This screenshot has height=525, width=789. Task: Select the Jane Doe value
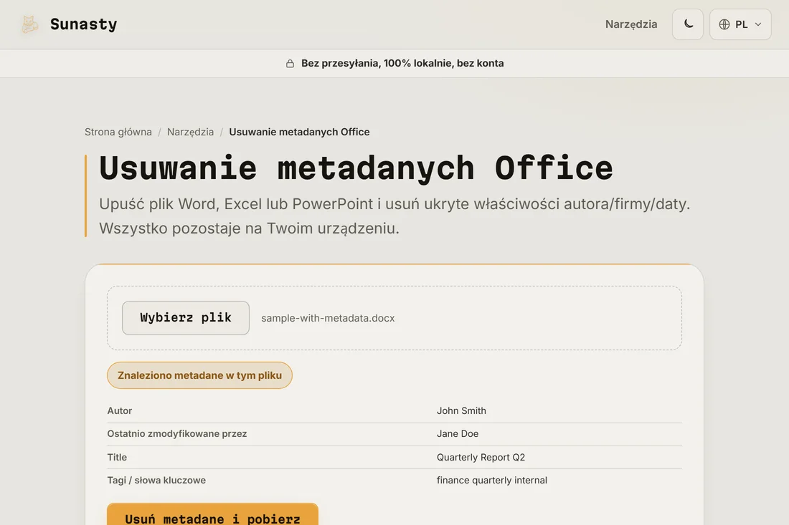click(x=458, y=433)
